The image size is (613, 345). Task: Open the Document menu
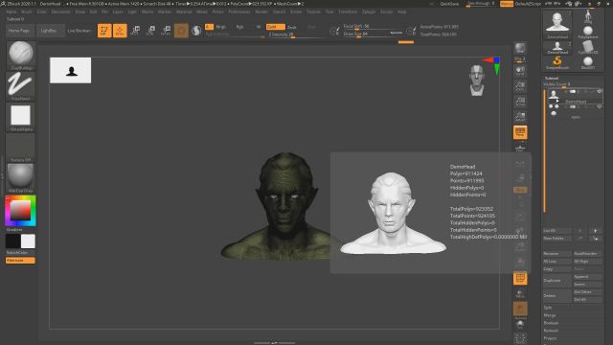(60, 11)
